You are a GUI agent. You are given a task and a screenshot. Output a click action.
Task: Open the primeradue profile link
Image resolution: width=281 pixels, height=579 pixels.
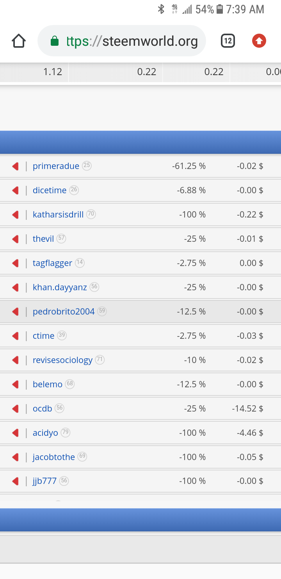[x=56, y=166]
